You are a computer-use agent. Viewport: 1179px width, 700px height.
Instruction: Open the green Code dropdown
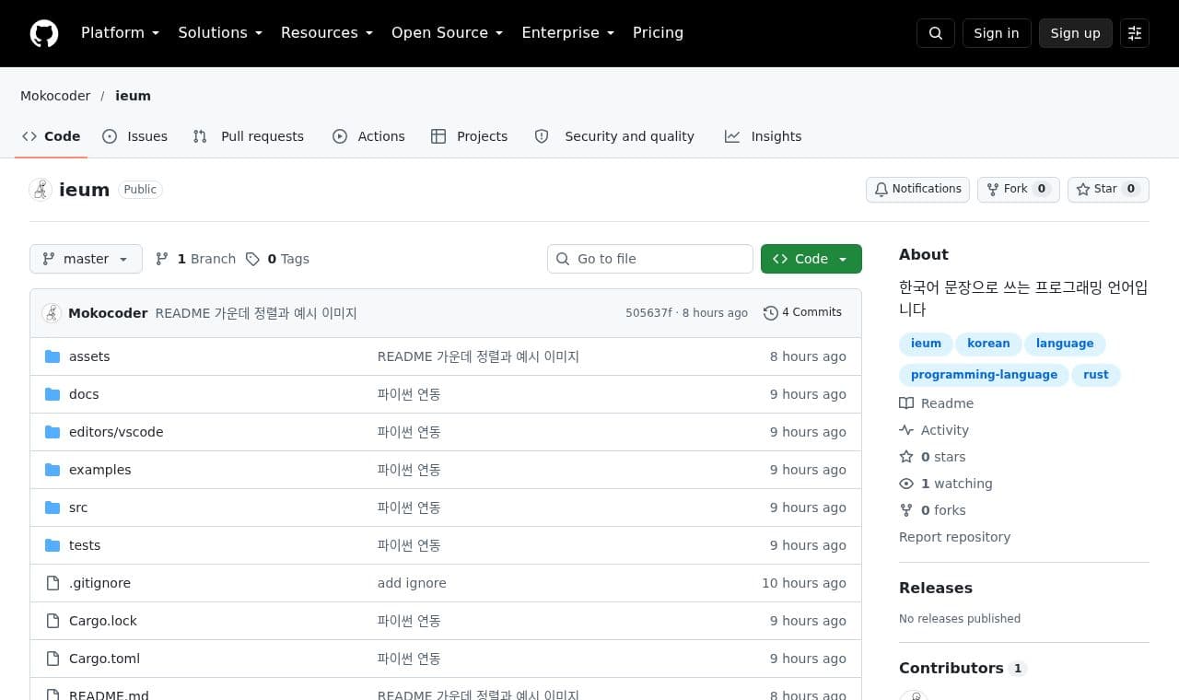pyautogui.click(x=811, y=259)
